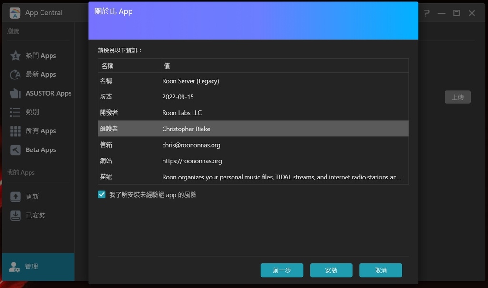Click the star icon beside 熱門 Apps

15,56
